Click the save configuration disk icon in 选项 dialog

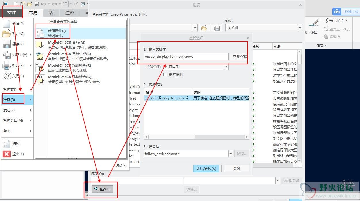[217, 28]
